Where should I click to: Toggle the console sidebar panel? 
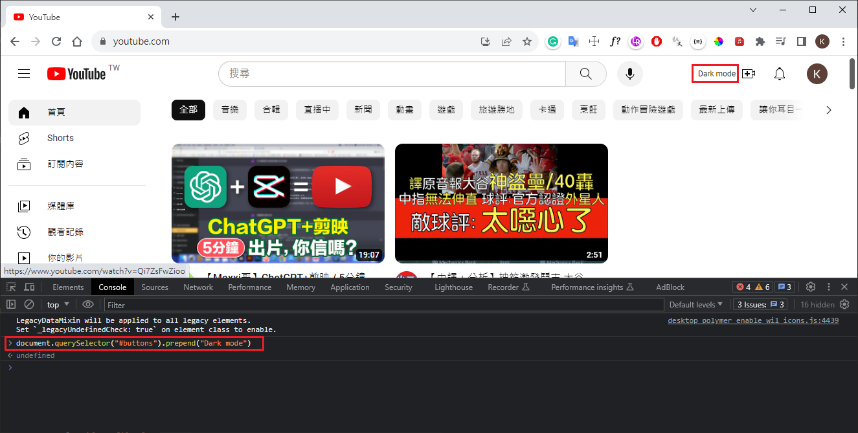point(11,304)
